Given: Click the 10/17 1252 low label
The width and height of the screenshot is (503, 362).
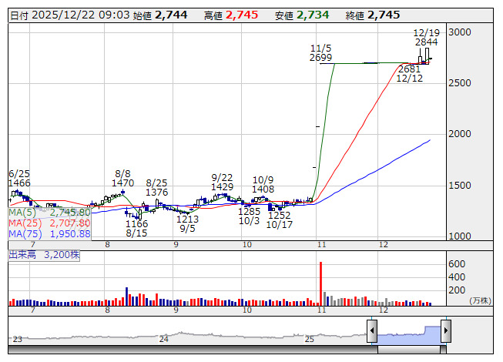Looking at the screenshot, I should tap(280, 220).
